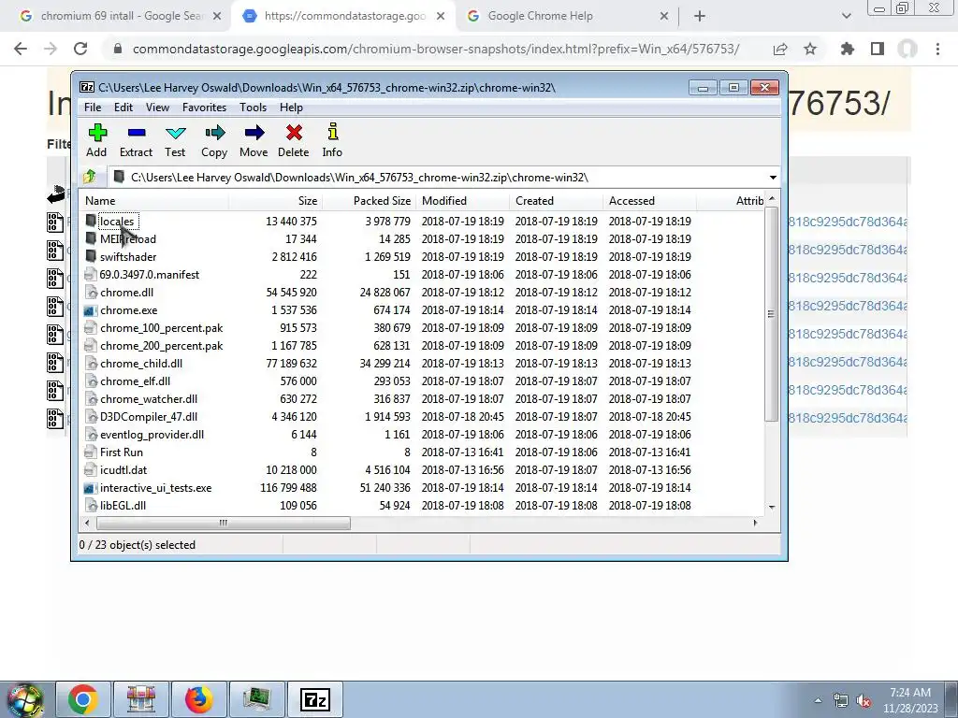
Task: Click the Copy toolbar icon
Action: coord(214,133)
